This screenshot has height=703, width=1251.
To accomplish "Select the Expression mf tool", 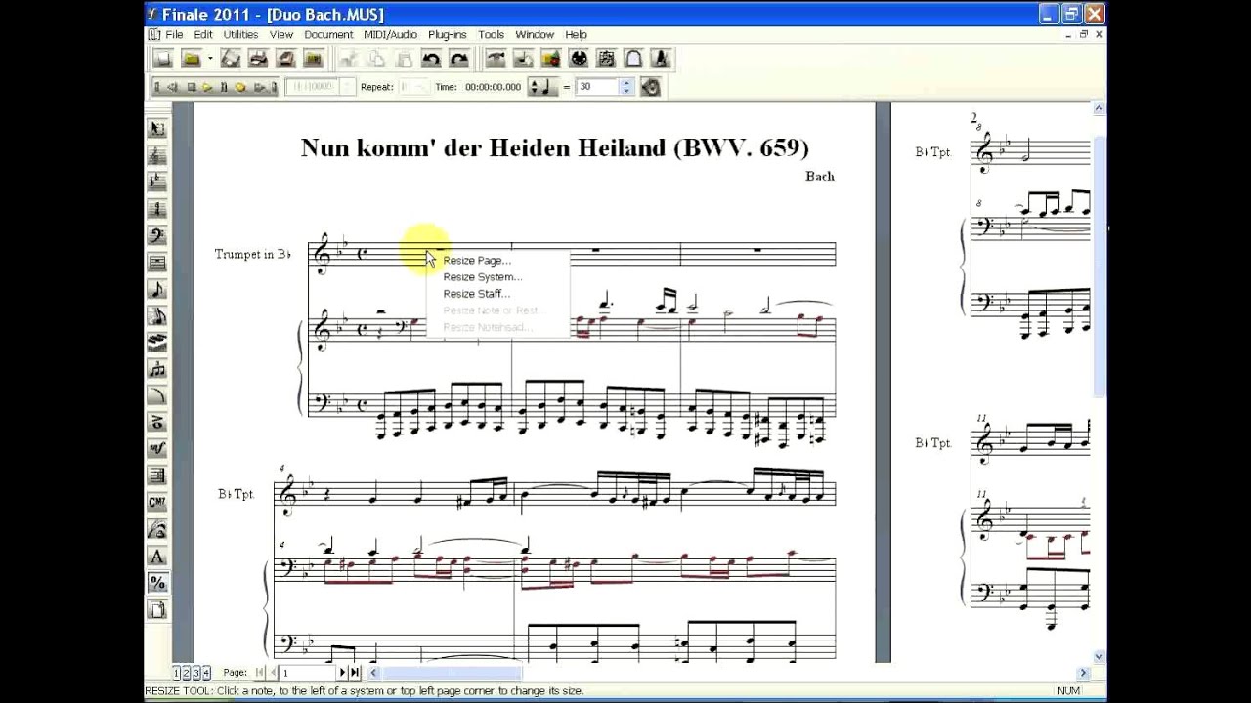I will (x=156, y=449).
